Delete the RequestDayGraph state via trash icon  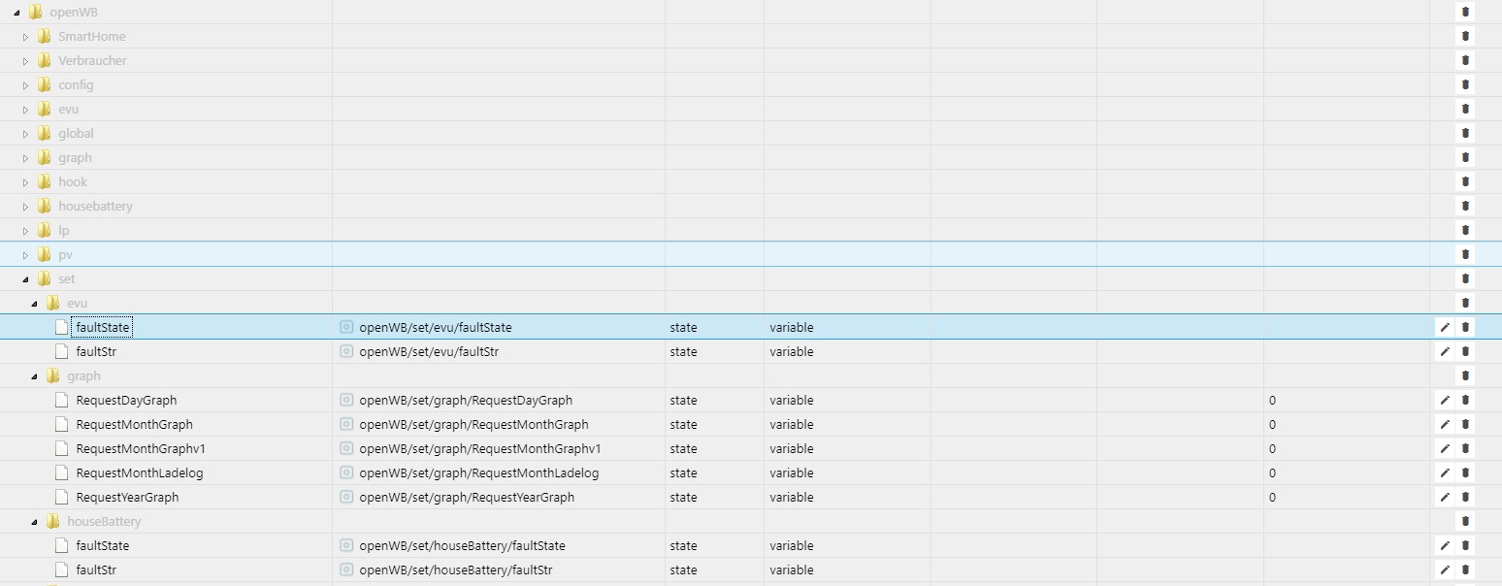(x=1465, y=401)
